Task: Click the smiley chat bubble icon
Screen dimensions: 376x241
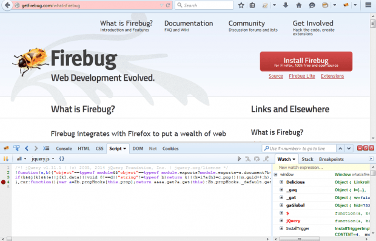Action: pyautogui.click(x=312, y=5)
